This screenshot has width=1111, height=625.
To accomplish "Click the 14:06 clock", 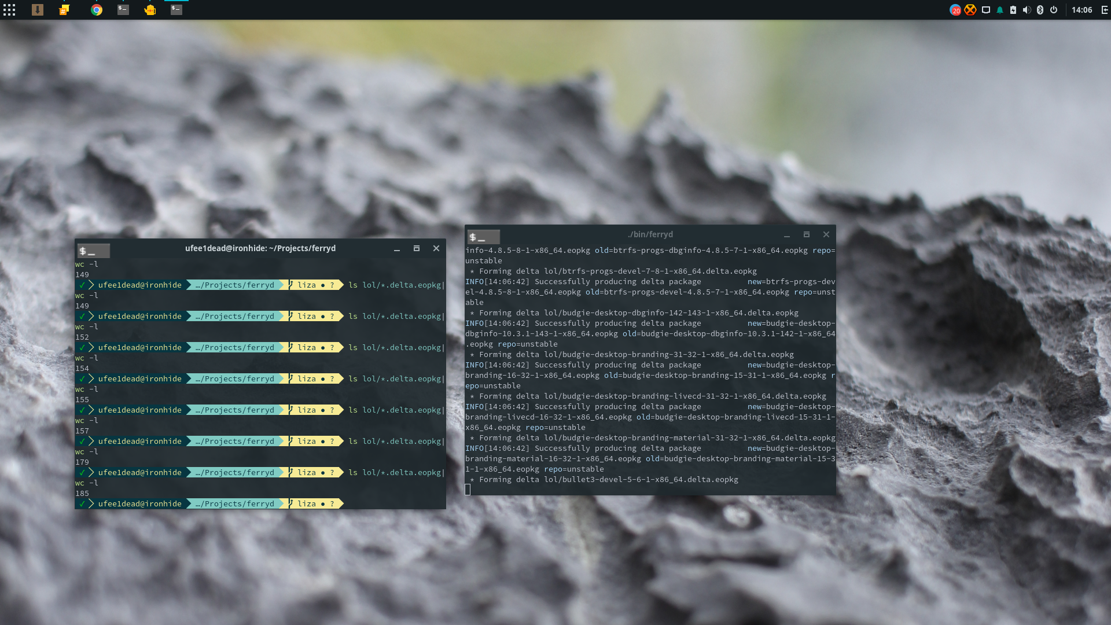I will (x=1081, y=10).
